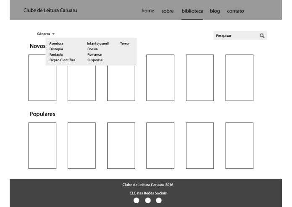Screen dimensions: 292x207
Task: Open the second book cover in Populares
Action: (82, 145)
